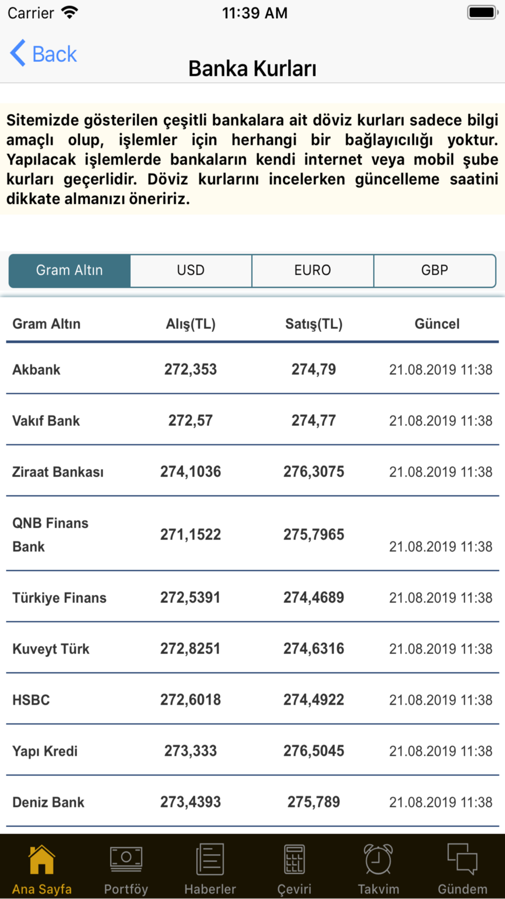
Task: Tap the Kuveyt Türk buying rate 272,8251
Action: [190, 649]
